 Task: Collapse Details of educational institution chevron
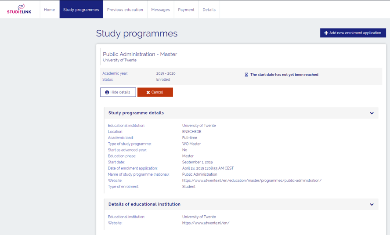pyautogui.click(x=372, y=204)
